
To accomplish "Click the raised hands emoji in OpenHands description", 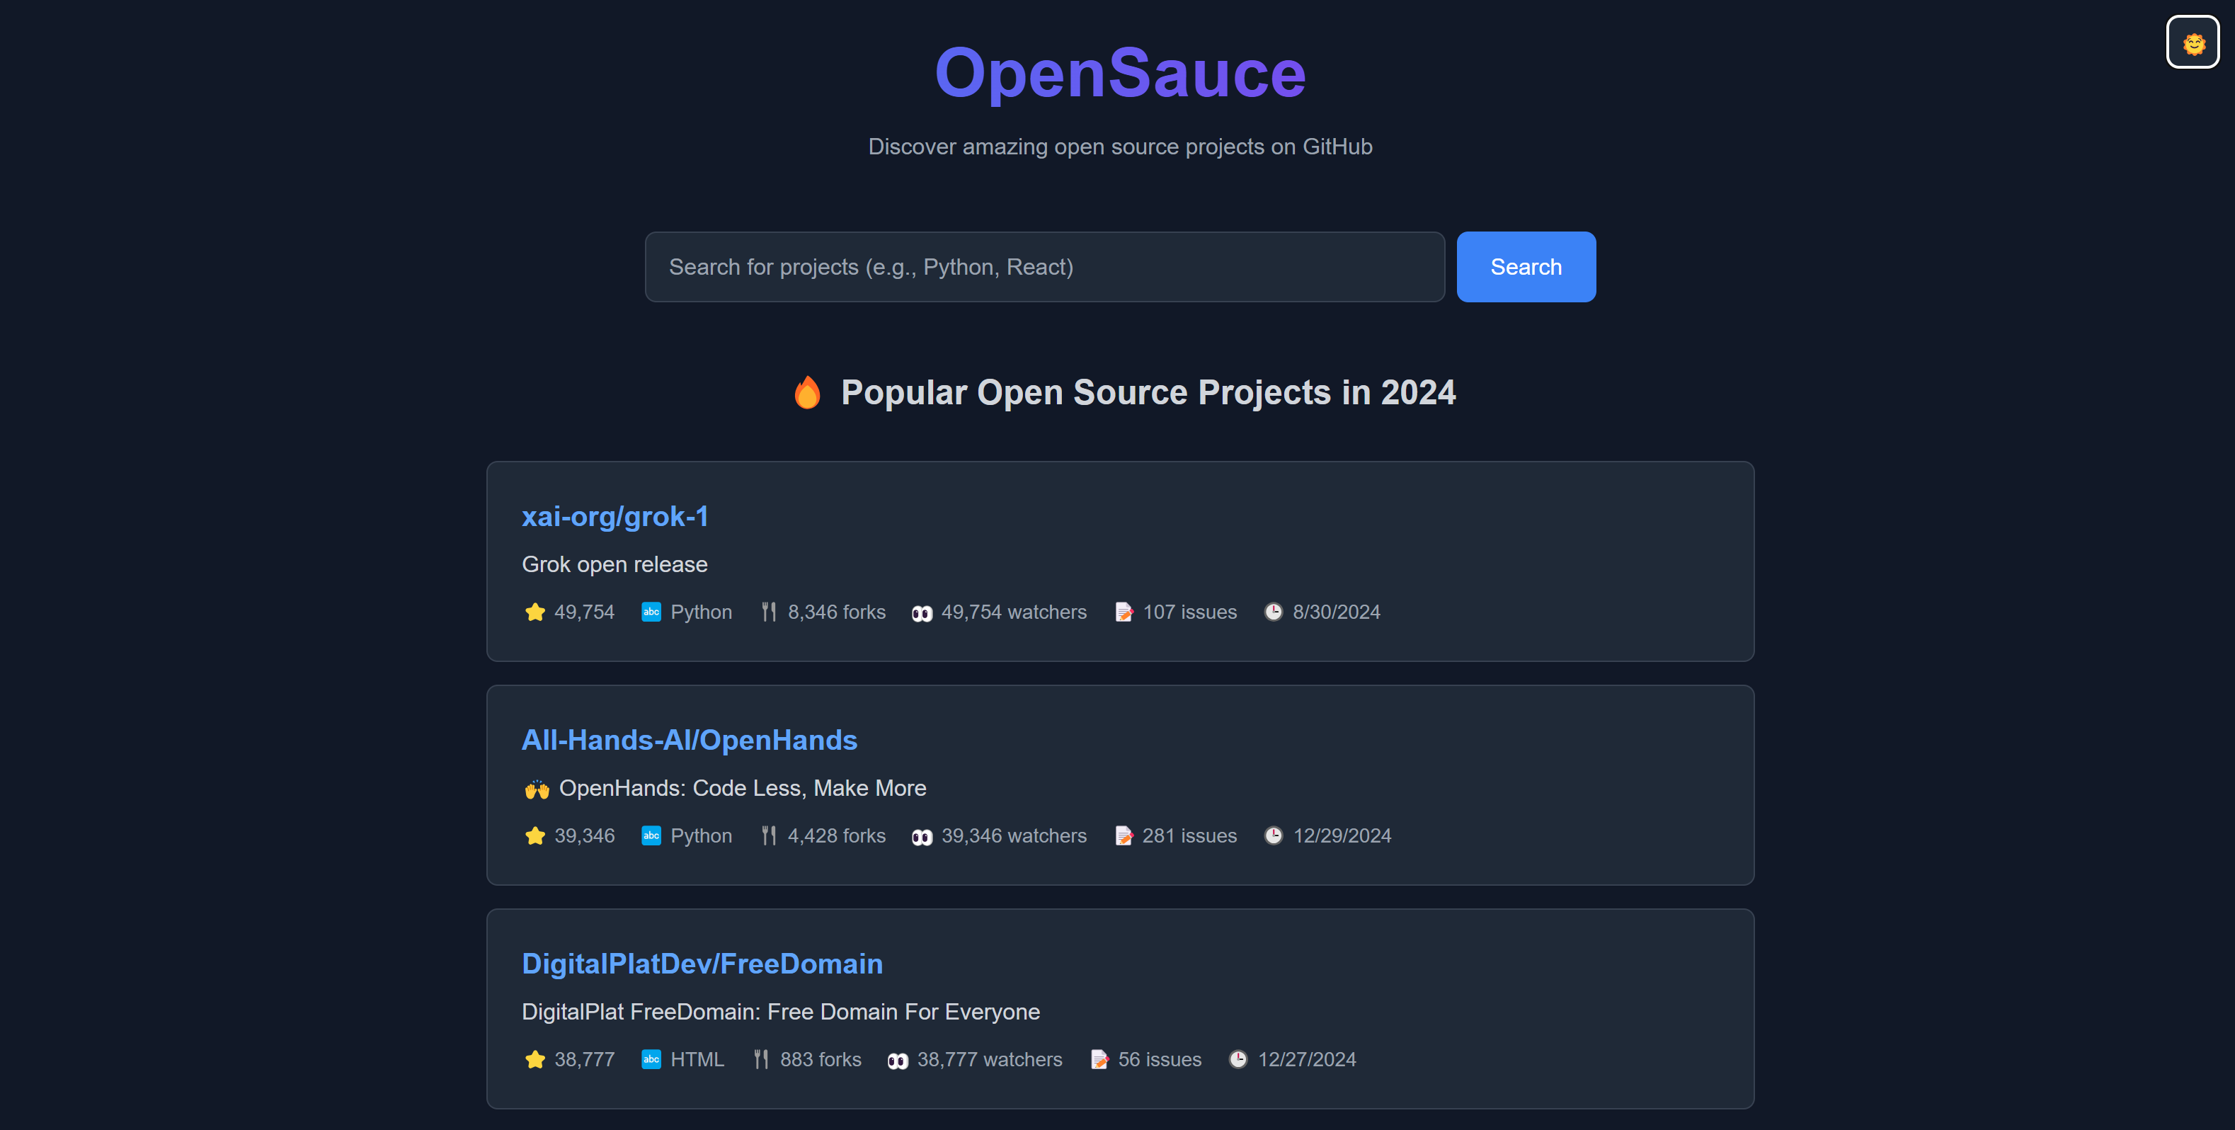I will coord(537,789).
